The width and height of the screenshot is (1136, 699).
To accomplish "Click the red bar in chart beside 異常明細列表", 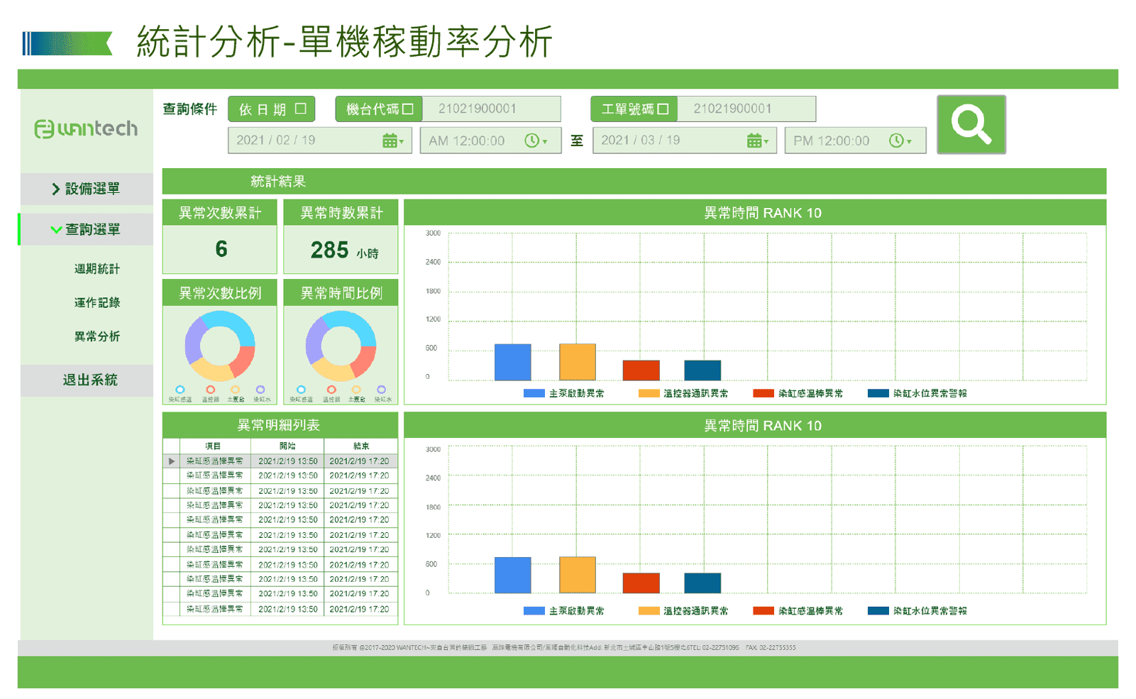I will pos(641,583).
